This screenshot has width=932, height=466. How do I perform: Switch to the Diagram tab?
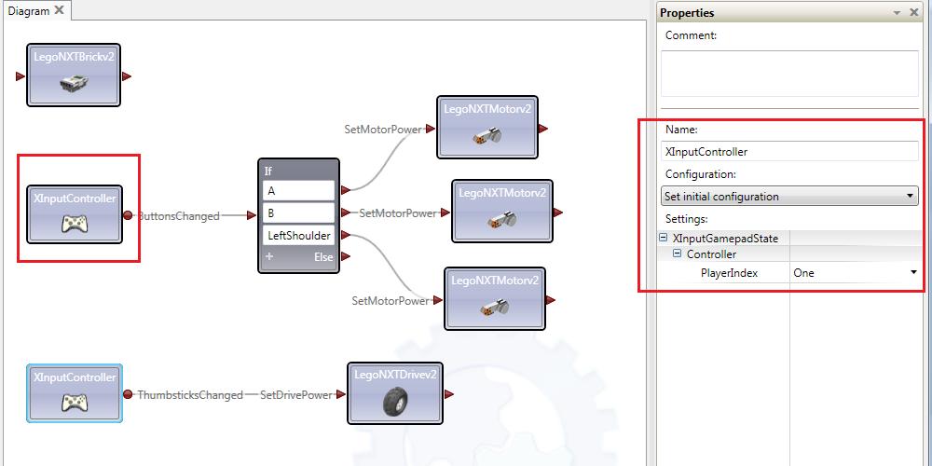click(x=29, y=10)
